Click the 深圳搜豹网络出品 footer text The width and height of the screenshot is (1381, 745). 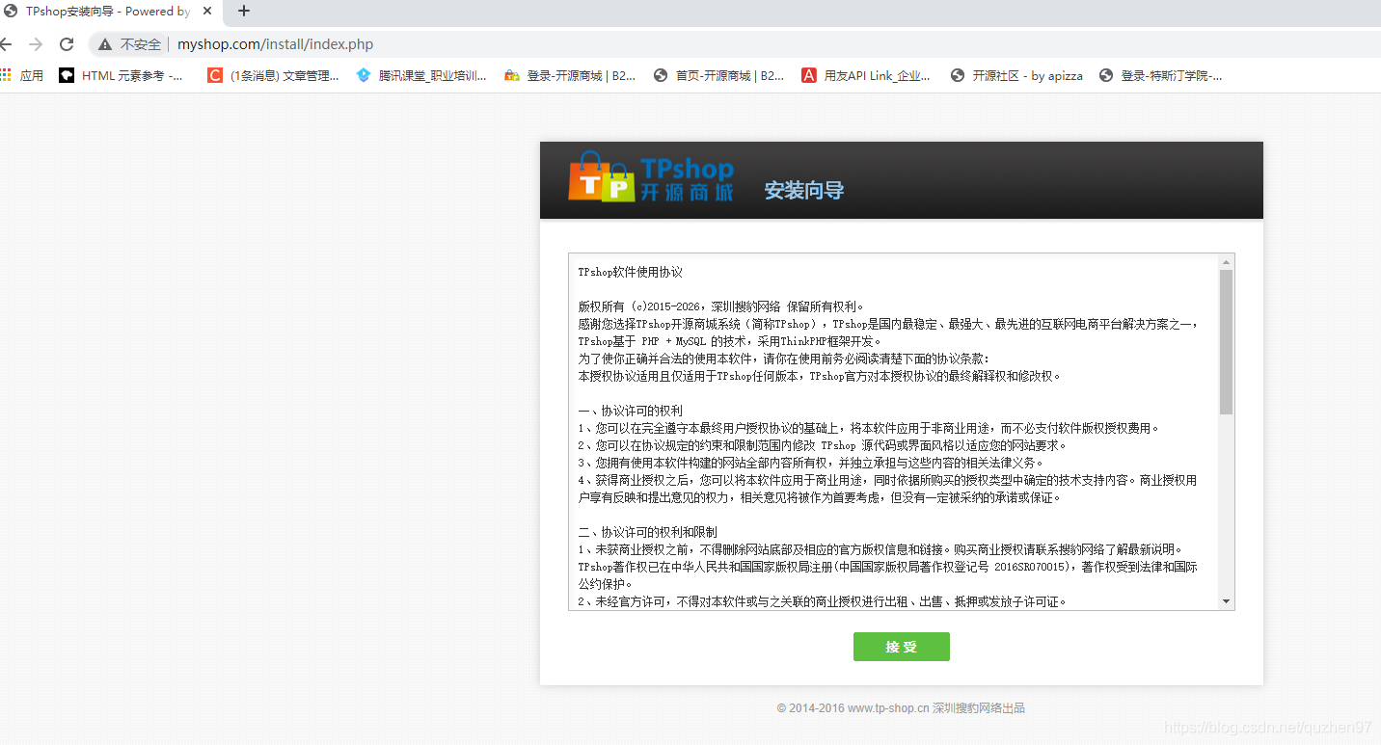click(979, 708)
